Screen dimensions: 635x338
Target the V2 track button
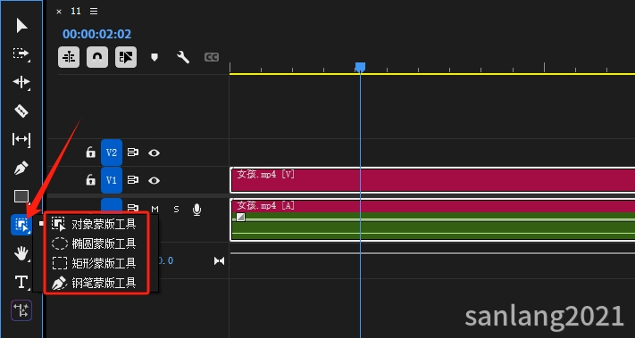click(x=112, y=153)
